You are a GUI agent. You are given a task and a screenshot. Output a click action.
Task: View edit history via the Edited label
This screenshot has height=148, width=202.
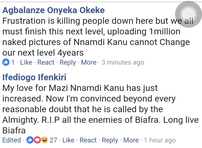pos(12,140)
